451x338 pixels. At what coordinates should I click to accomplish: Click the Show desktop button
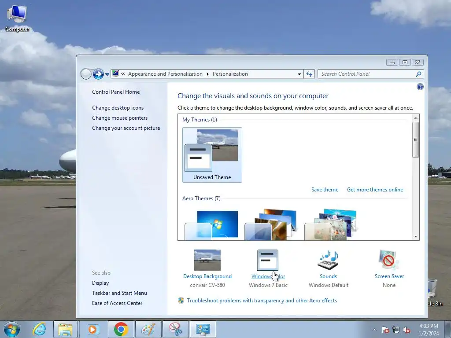pyautogui.click(x=448, y=329)
